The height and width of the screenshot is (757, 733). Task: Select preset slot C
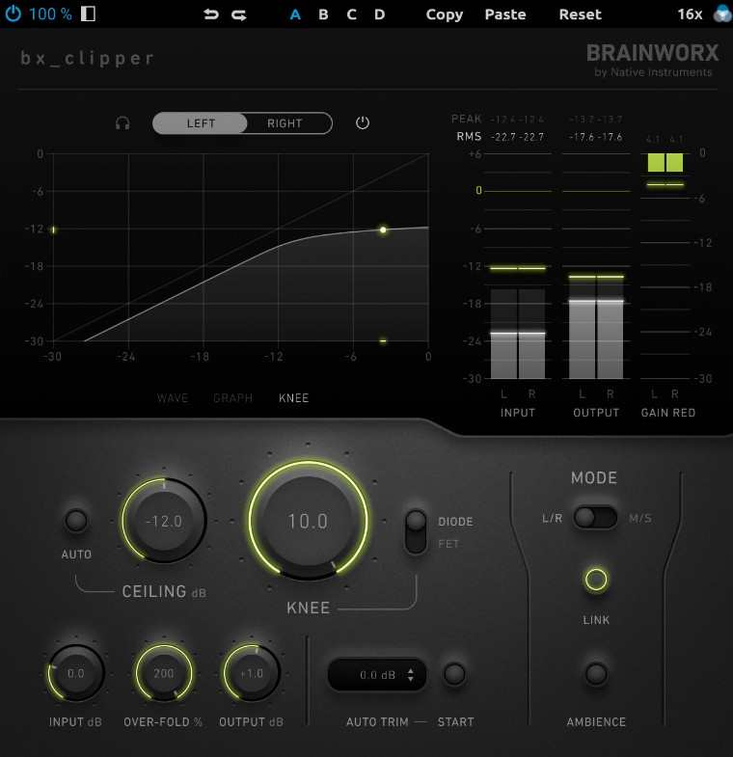(x=351, y=14)
